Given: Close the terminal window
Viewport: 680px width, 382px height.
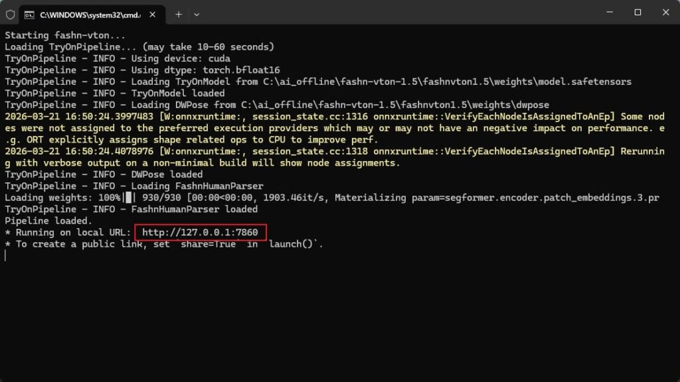Looking at the screenshot, I should coord(665,12).
